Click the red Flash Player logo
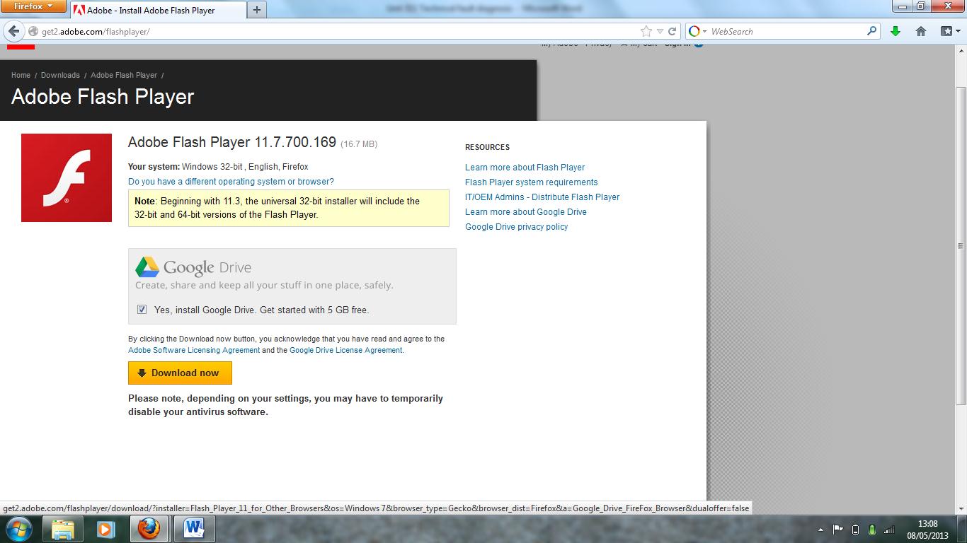This screenshot has height=543, width=967. pyautogui.click(x=67, y=177)
